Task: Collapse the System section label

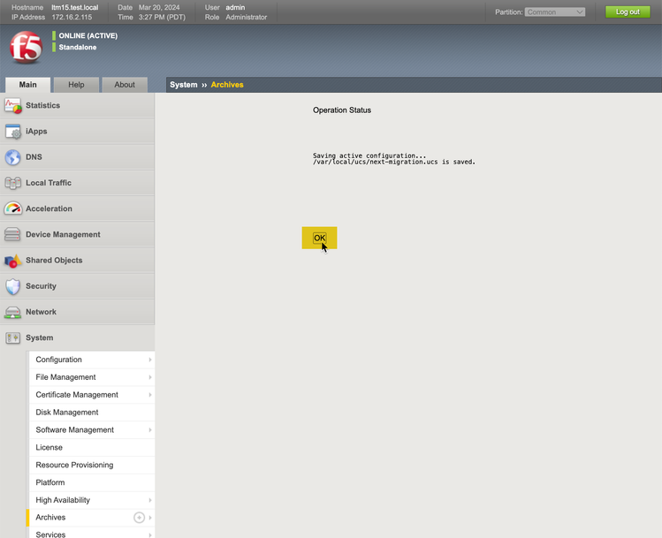Action: pos(39,337)
